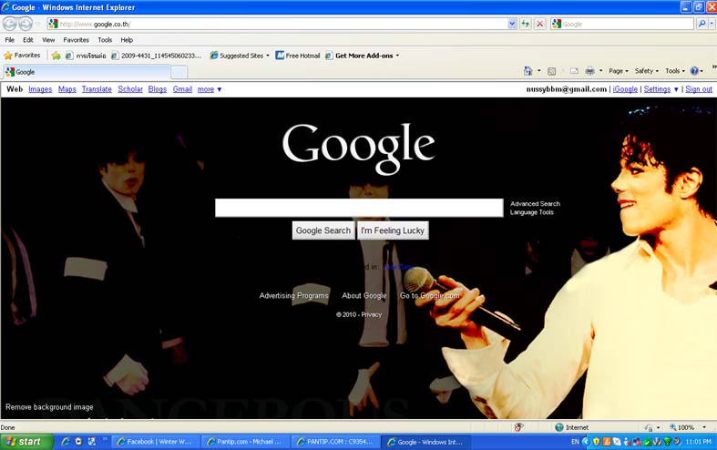
Task: Click the Protected Mode lock icon in the status bar
Action: pyautogui.click(x=649, y=427)
